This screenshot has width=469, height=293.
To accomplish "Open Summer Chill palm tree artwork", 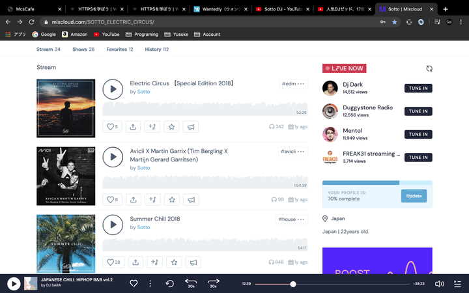I will [x=66, y=244].
